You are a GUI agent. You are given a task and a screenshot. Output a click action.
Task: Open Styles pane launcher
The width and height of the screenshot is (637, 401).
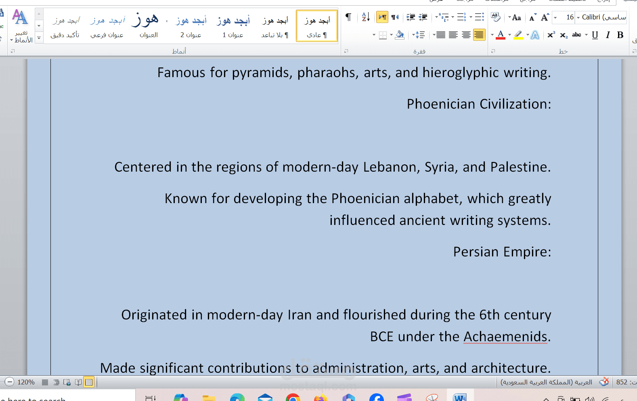pos(13,51)
